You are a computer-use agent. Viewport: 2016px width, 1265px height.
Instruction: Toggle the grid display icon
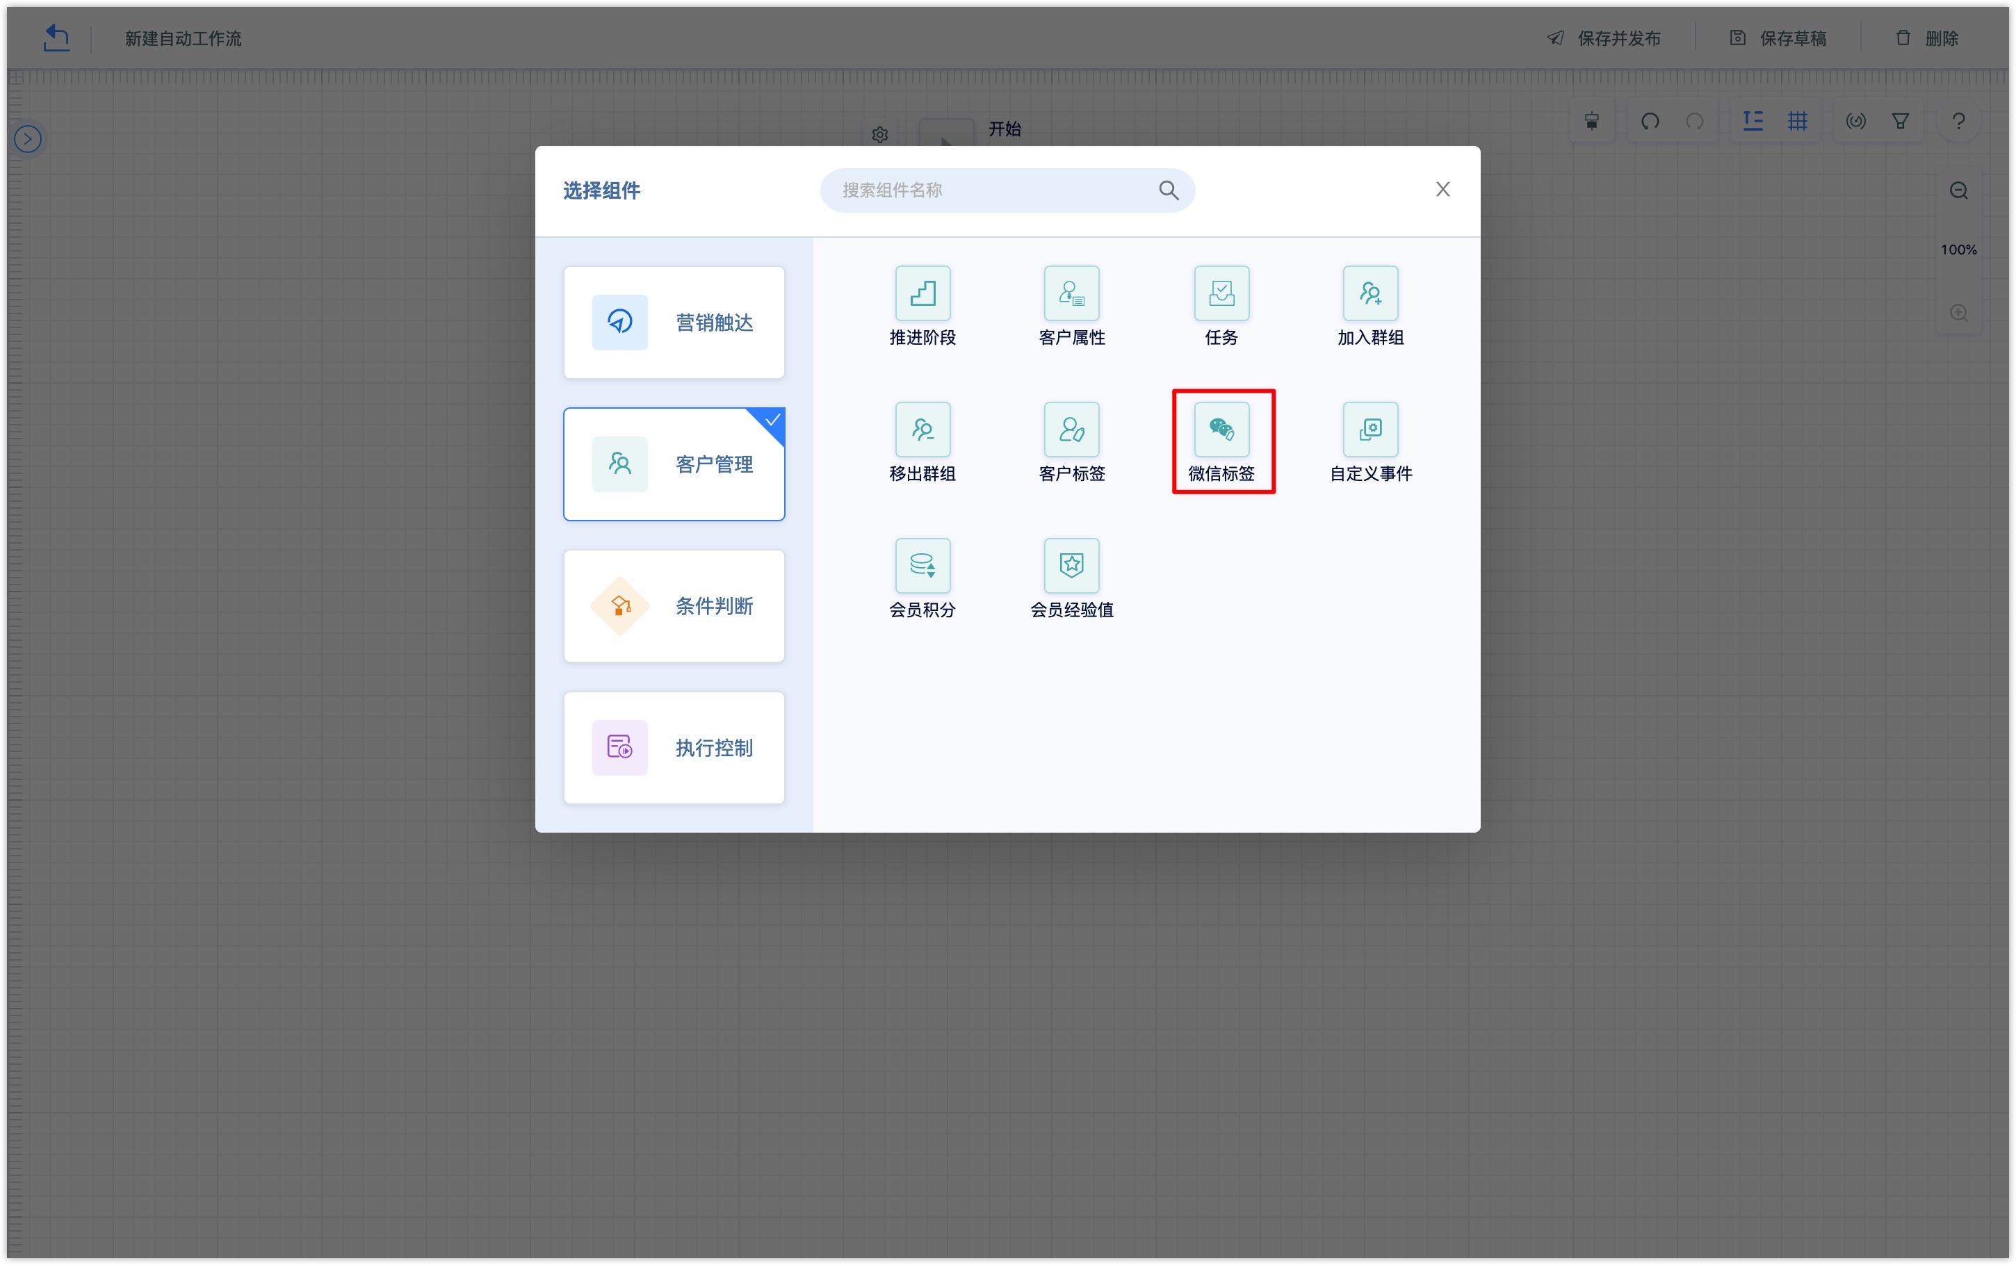(x=1797, y=122)
